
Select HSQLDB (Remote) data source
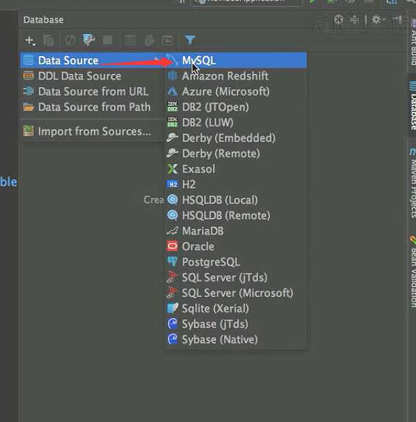click(236, 215)
